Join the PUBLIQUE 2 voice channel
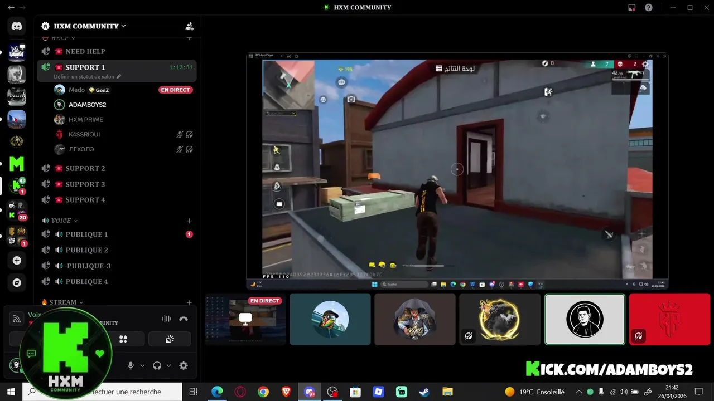Image resolution: width=714 pixels, height=401 pixels. (x=117, y=250)
